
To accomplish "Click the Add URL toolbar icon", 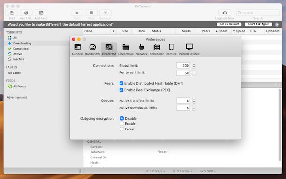I will [x=26, y=13].
